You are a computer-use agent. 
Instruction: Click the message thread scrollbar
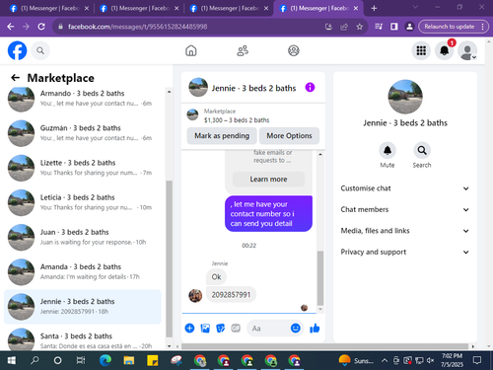(x=320, y=278)
